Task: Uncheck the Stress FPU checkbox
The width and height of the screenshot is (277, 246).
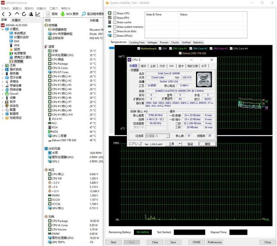Action: coord(115,18)
